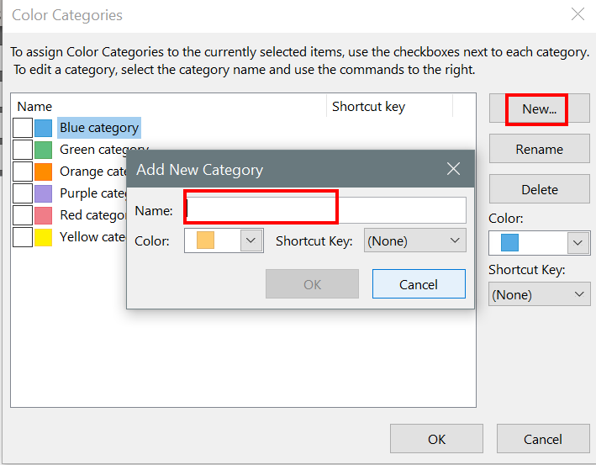Close the Color Categories window
Screen dimensions: 596x465
[578, 14]
